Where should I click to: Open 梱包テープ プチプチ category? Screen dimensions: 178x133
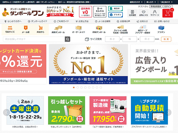pos(143,30)
